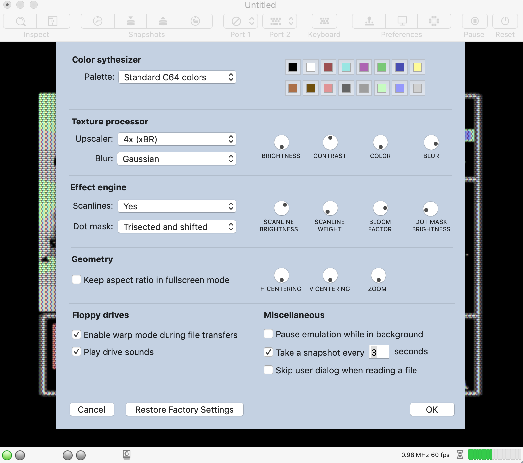Click the cyan color swatch
The height and width of the screenshot is (463, 523).
click(x=346, y=68)
